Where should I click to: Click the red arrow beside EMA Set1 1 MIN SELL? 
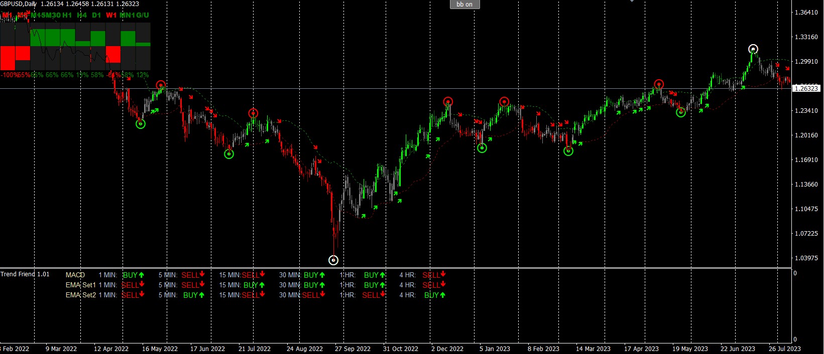pos(142,284)
